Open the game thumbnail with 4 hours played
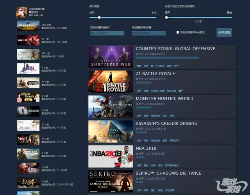 click(x=28, y=69)
